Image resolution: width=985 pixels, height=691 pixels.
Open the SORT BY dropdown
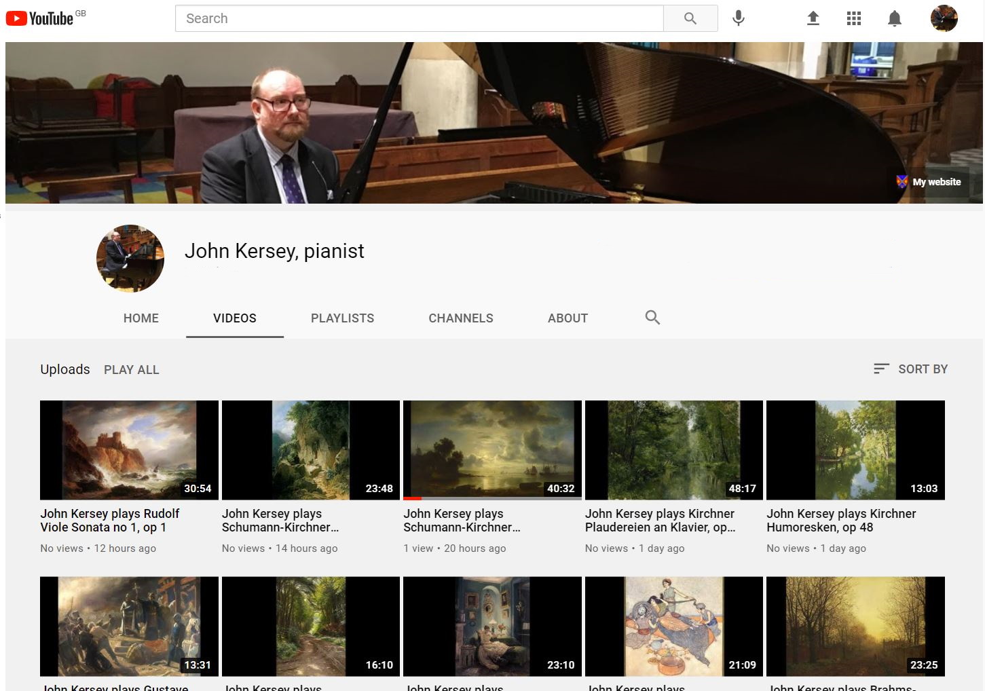click(910, 369)
